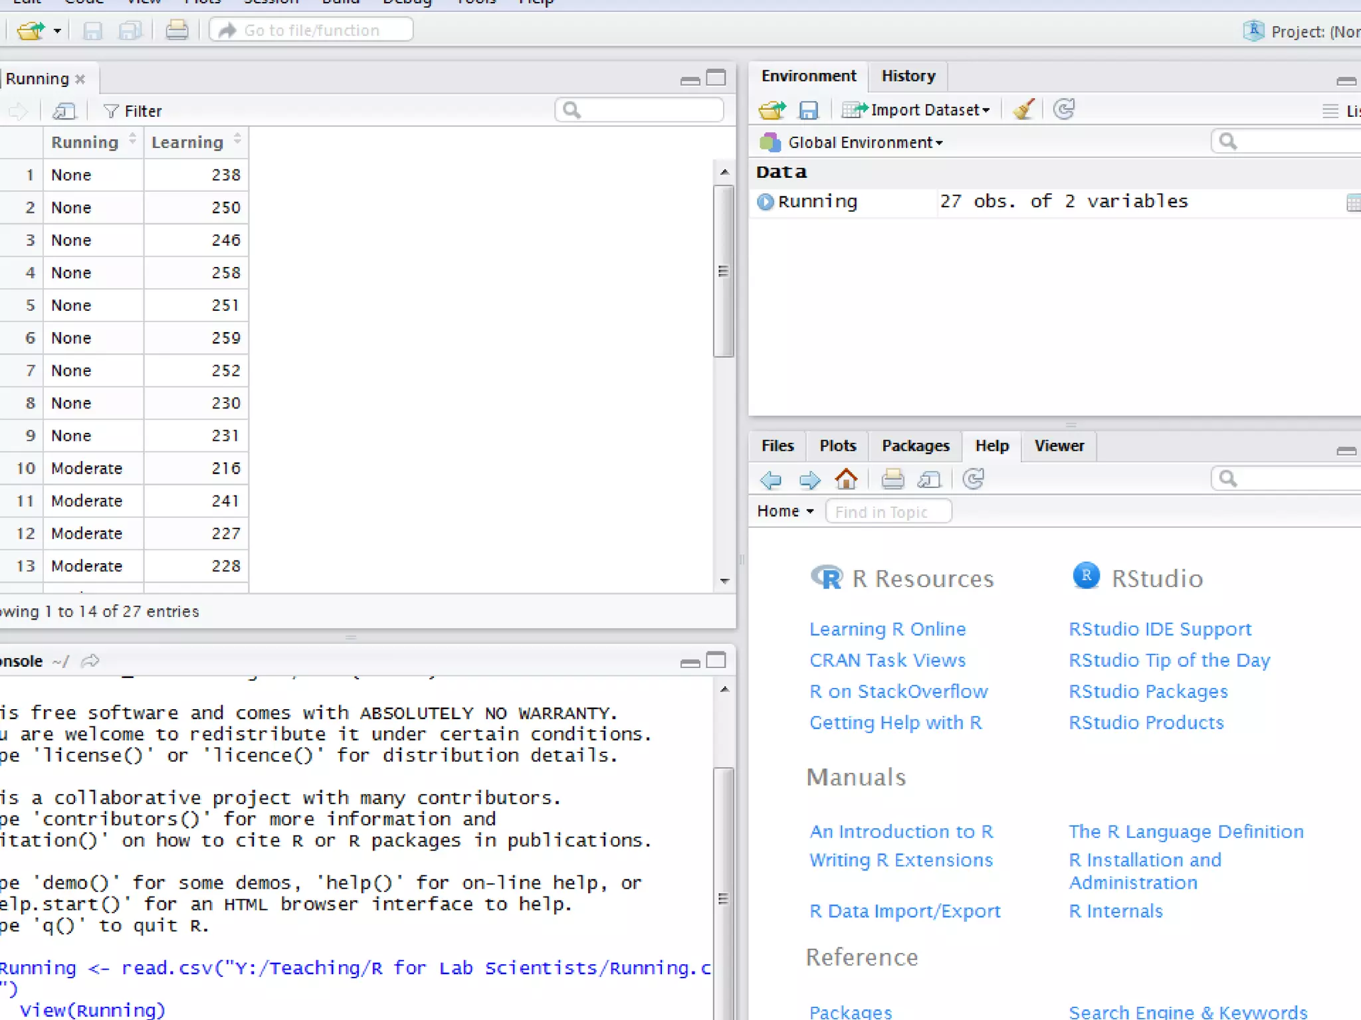
Task: Click the grid icon to view Running data
Action: 1352,203
